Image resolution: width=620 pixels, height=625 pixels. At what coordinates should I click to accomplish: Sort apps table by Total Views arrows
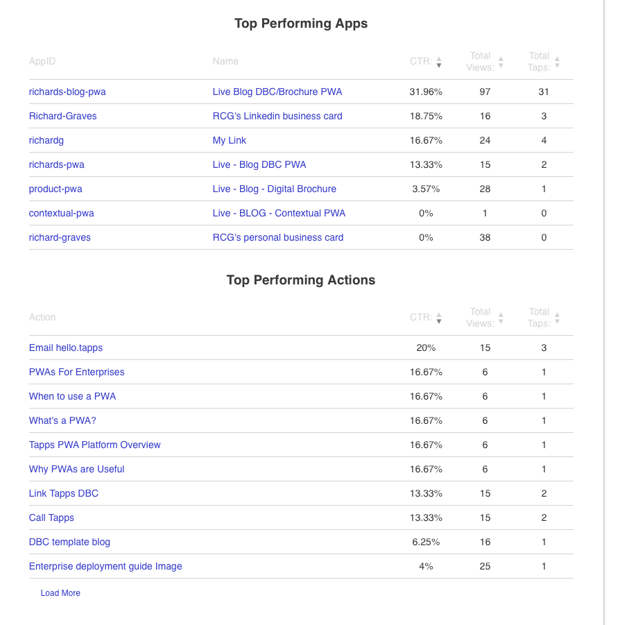click(x=501, y=62)
